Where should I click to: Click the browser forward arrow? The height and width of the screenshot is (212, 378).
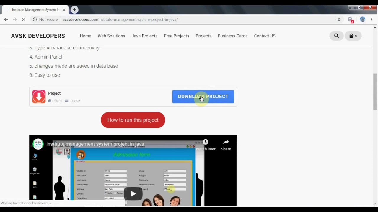pos(15,19)
